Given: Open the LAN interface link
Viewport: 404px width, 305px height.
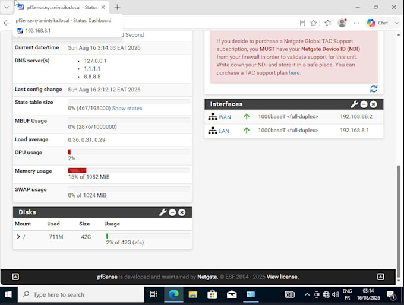Looking at the screenshot, I should pos(223,131).
